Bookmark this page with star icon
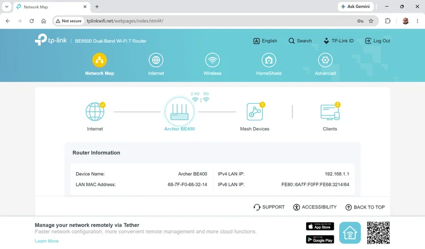The width and height of the screenshot is (425, 249). coord(371,21)
